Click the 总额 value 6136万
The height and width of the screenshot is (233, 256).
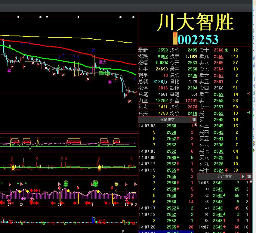[161, 82]
